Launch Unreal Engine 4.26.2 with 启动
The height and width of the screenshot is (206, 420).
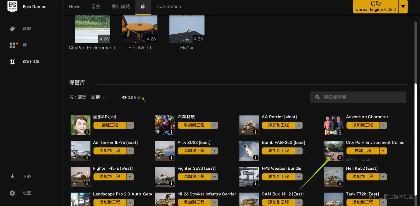pyautogui.click(x=376, y=7)
